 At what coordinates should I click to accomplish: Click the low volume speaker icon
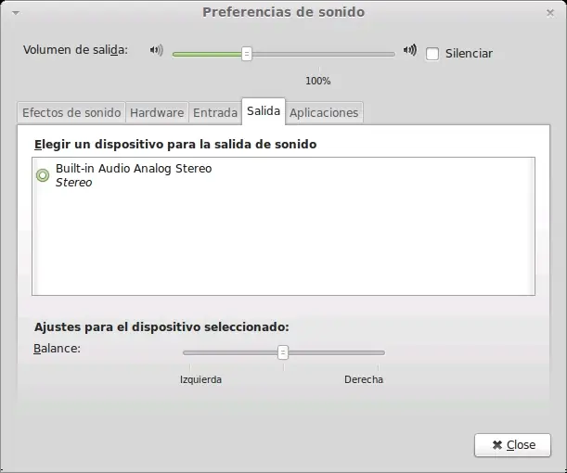[157, 50]
